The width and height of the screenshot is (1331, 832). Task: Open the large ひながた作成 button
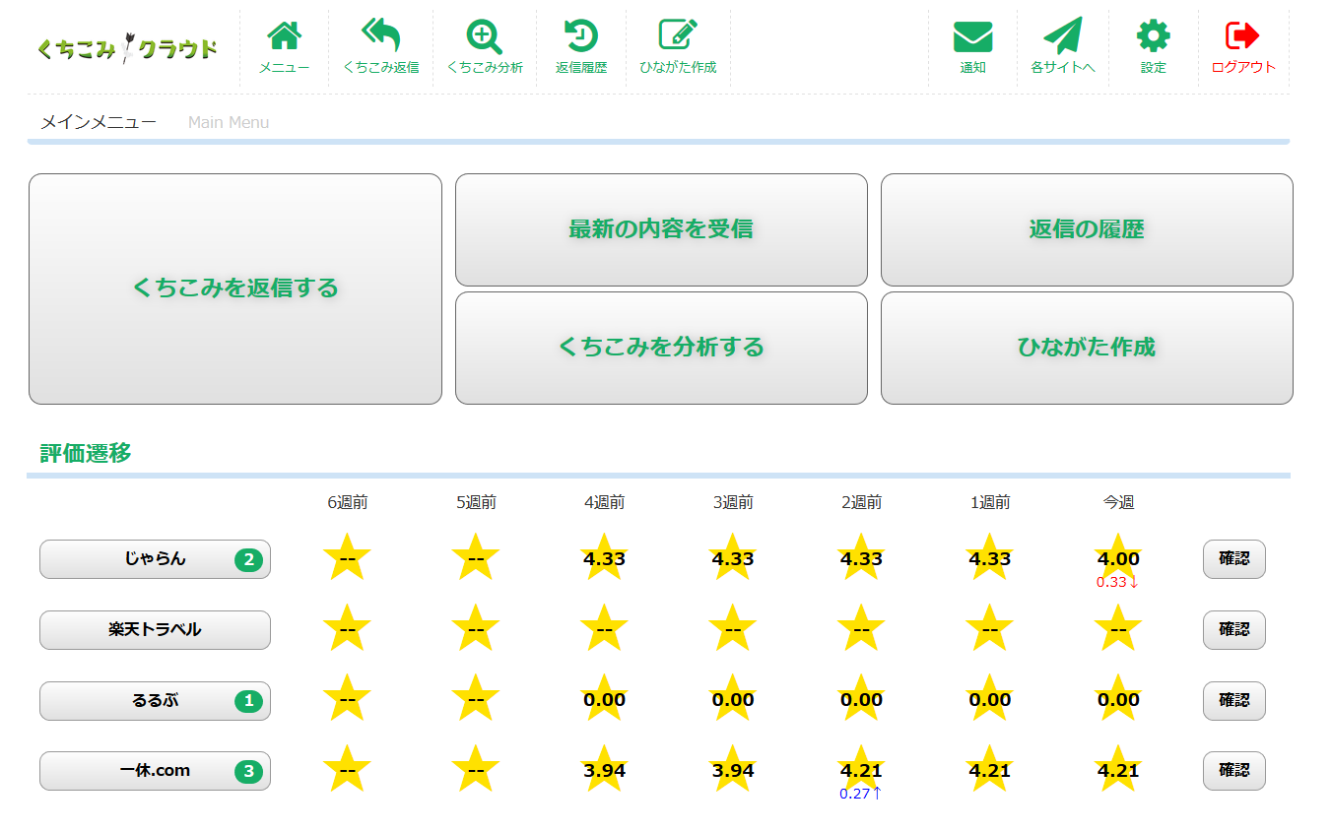(x=1087, y=348)
